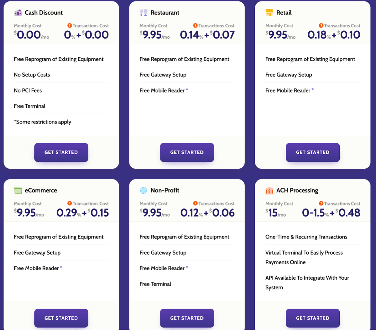Click the Retail storefront icon
This screenshot has height=331, width=376.
tap(269, 13)
